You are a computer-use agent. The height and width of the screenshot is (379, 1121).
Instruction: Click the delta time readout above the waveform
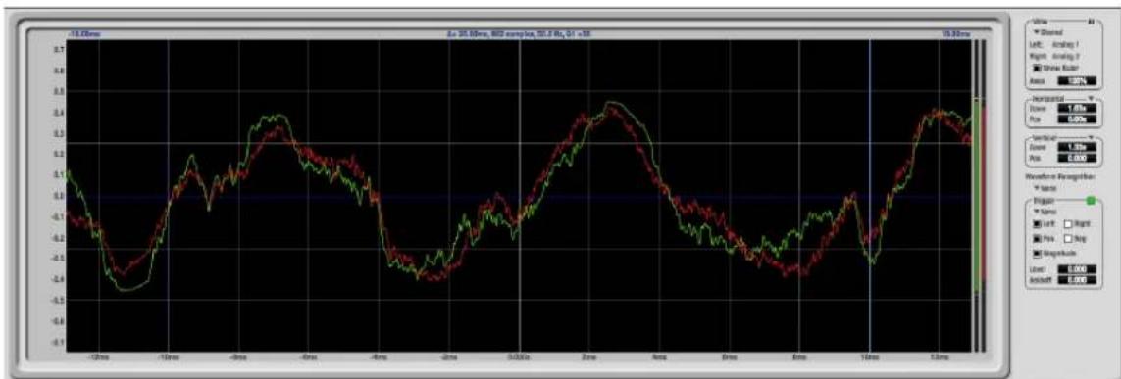pos(519,34)
